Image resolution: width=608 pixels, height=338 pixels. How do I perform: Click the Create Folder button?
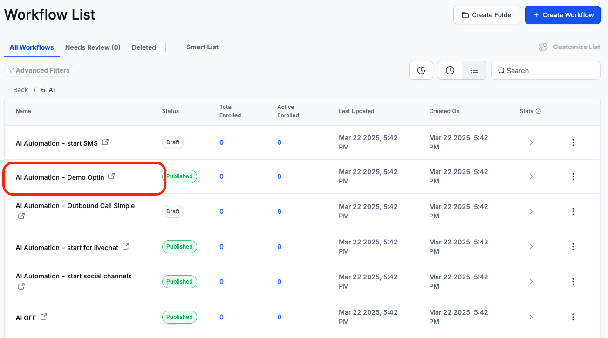[487, 15]
